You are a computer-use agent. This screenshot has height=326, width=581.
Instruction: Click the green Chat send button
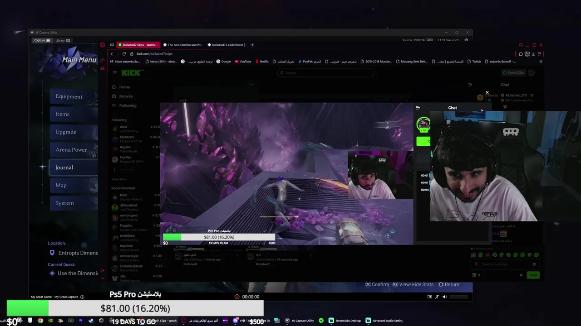coord(533,275)
